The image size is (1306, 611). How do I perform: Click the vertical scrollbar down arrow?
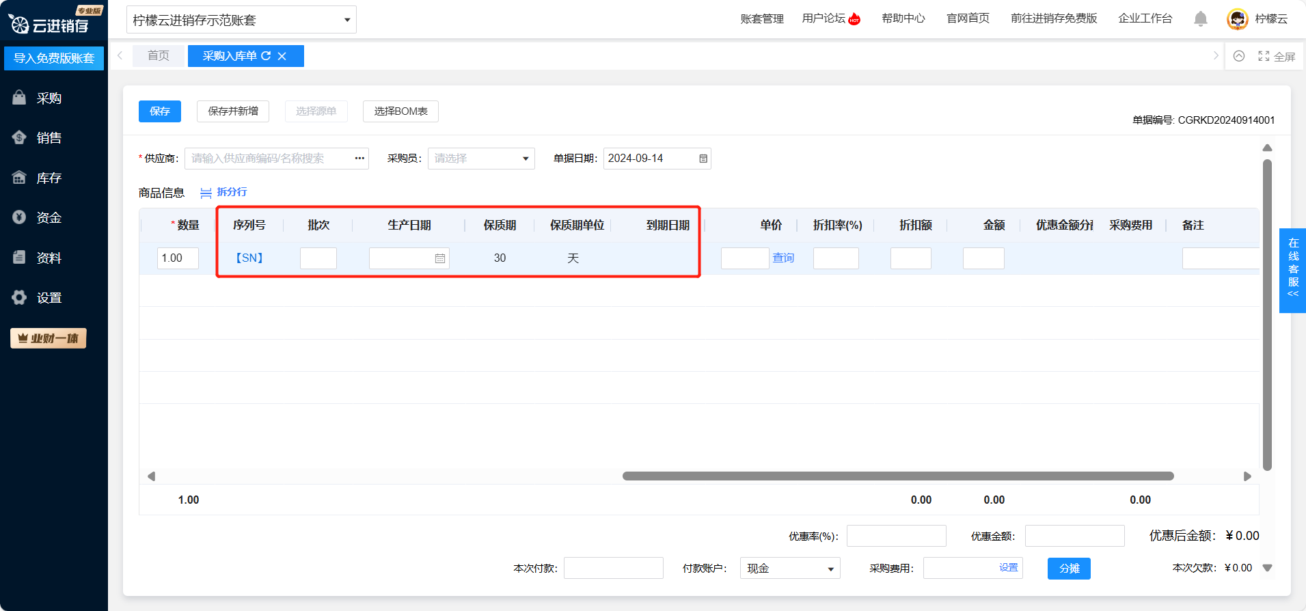coord(1267,568)
